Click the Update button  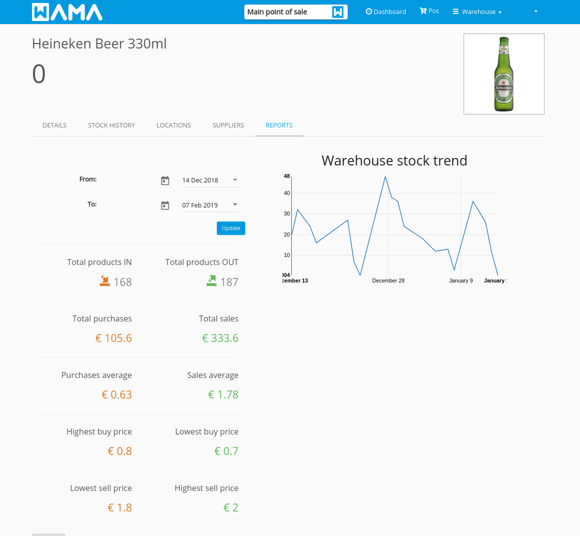231,228
